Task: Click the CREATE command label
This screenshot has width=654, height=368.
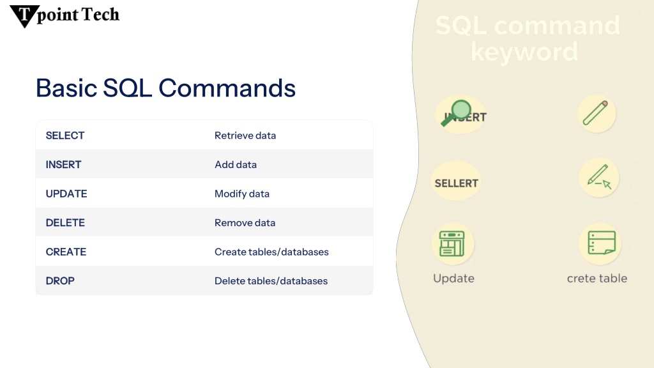Action: point(66,252)
